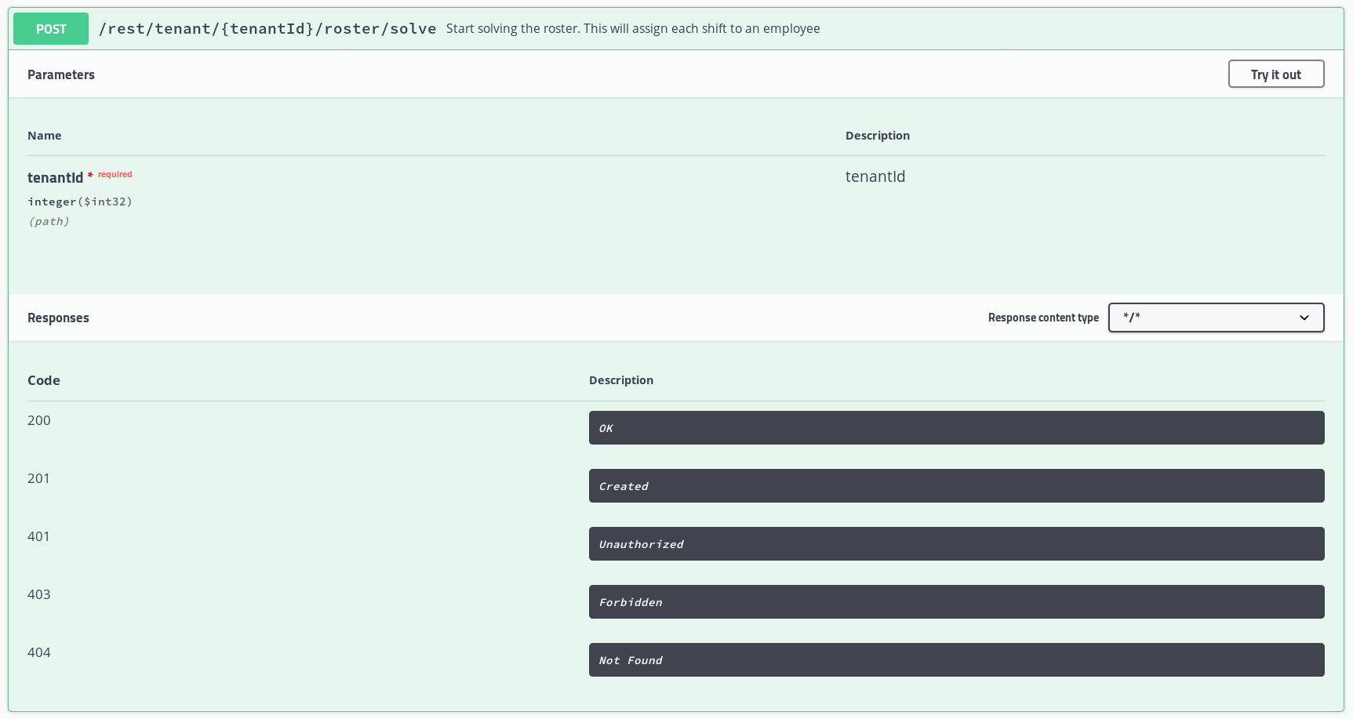Collapse the /rest/tenant/{tenantId}/roster/solve endpoint
The width and height of the screenshot is (1353, 719).
pos(267,29)
